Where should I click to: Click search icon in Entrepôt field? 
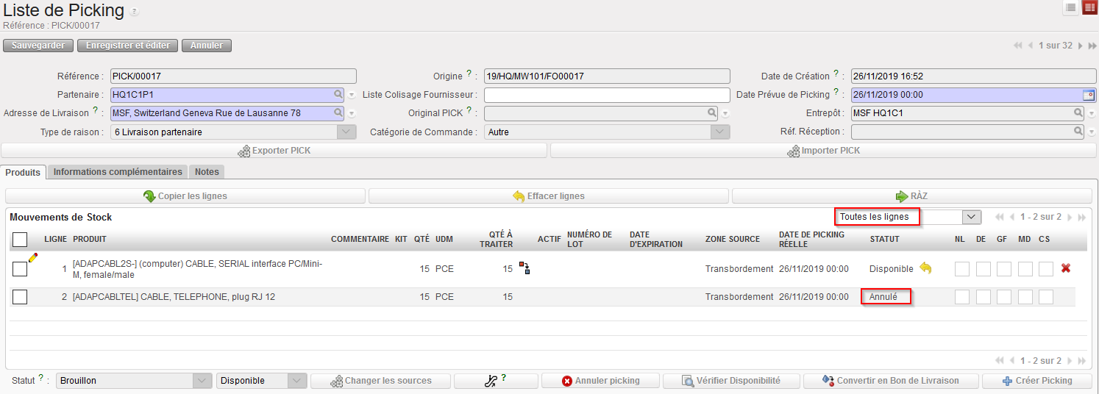tap(1078, 113)
